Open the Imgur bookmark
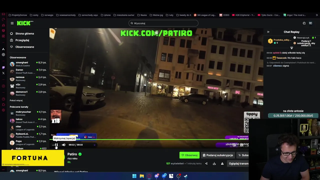 coord(294,15)
